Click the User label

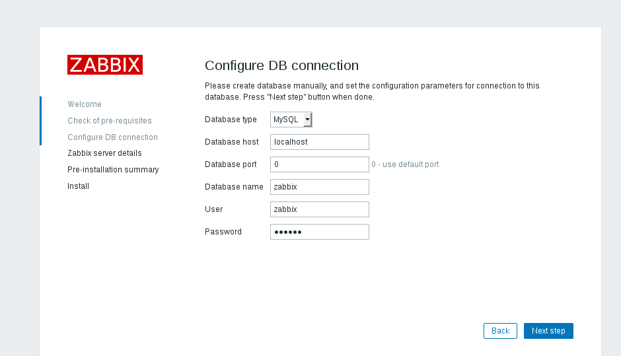click(x=213, y=209)
